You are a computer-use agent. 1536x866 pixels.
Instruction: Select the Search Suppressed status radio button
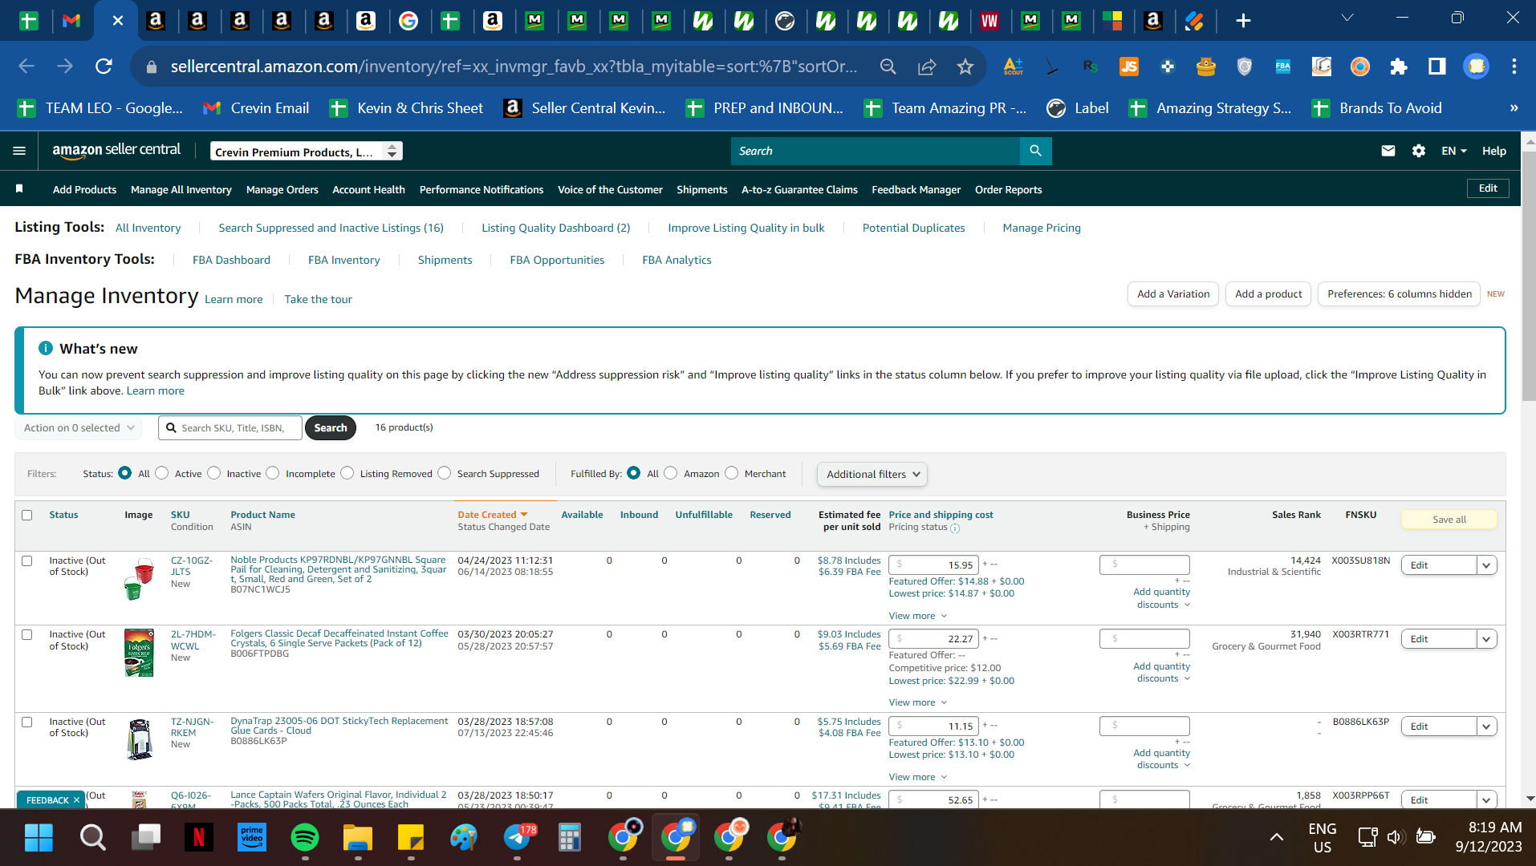445,473
